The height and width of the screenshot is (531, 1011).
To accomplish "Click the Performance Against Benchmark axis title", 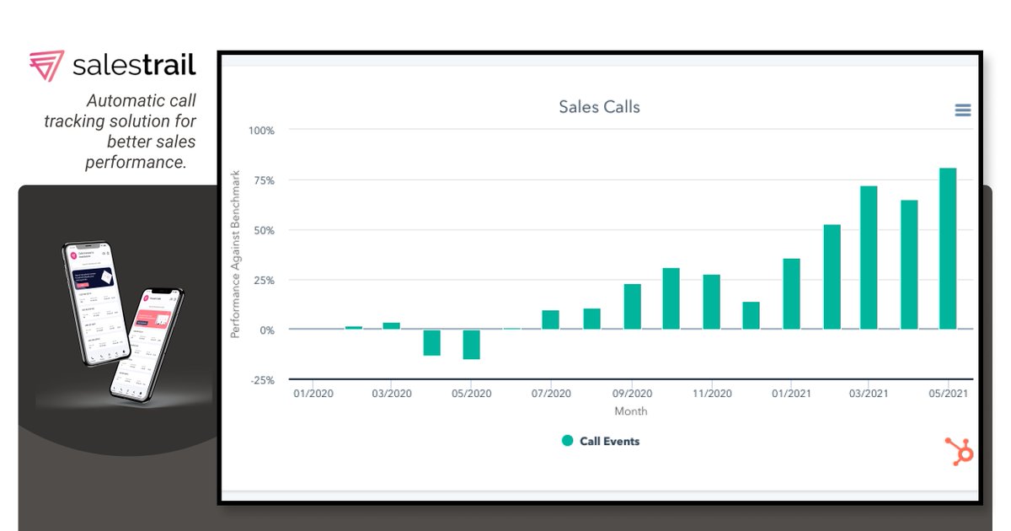I will tap(236, 254).
